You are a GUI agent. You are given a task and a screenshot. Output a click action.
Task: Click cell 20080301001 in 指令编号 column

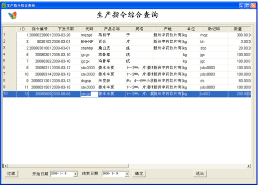40,48
